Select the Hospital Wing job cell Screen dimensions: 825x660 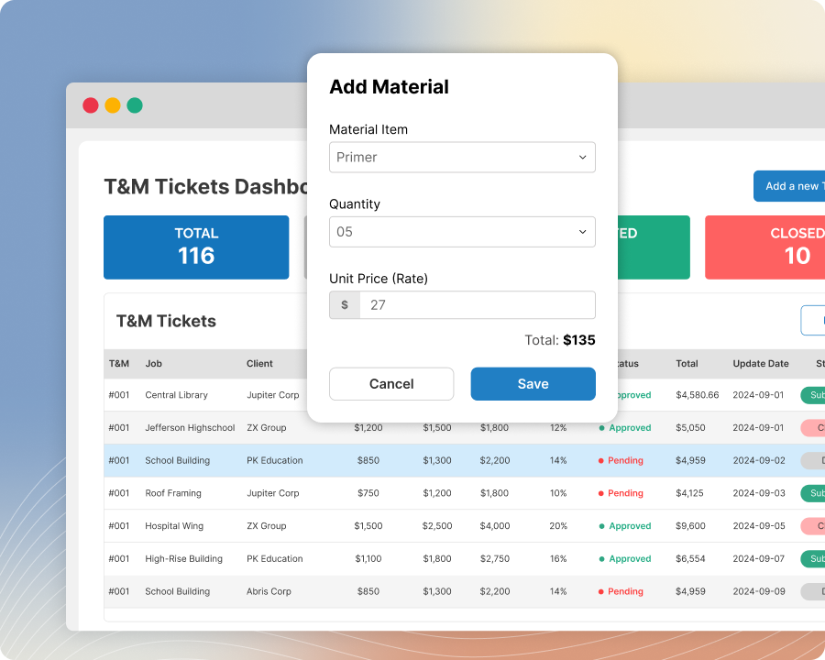click(x=174, y=526)
